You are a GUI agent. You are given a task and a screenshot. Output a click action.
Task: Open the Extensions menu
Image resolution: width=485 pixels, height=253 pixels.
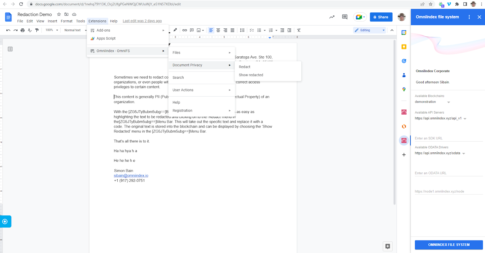tap(97, 21)
